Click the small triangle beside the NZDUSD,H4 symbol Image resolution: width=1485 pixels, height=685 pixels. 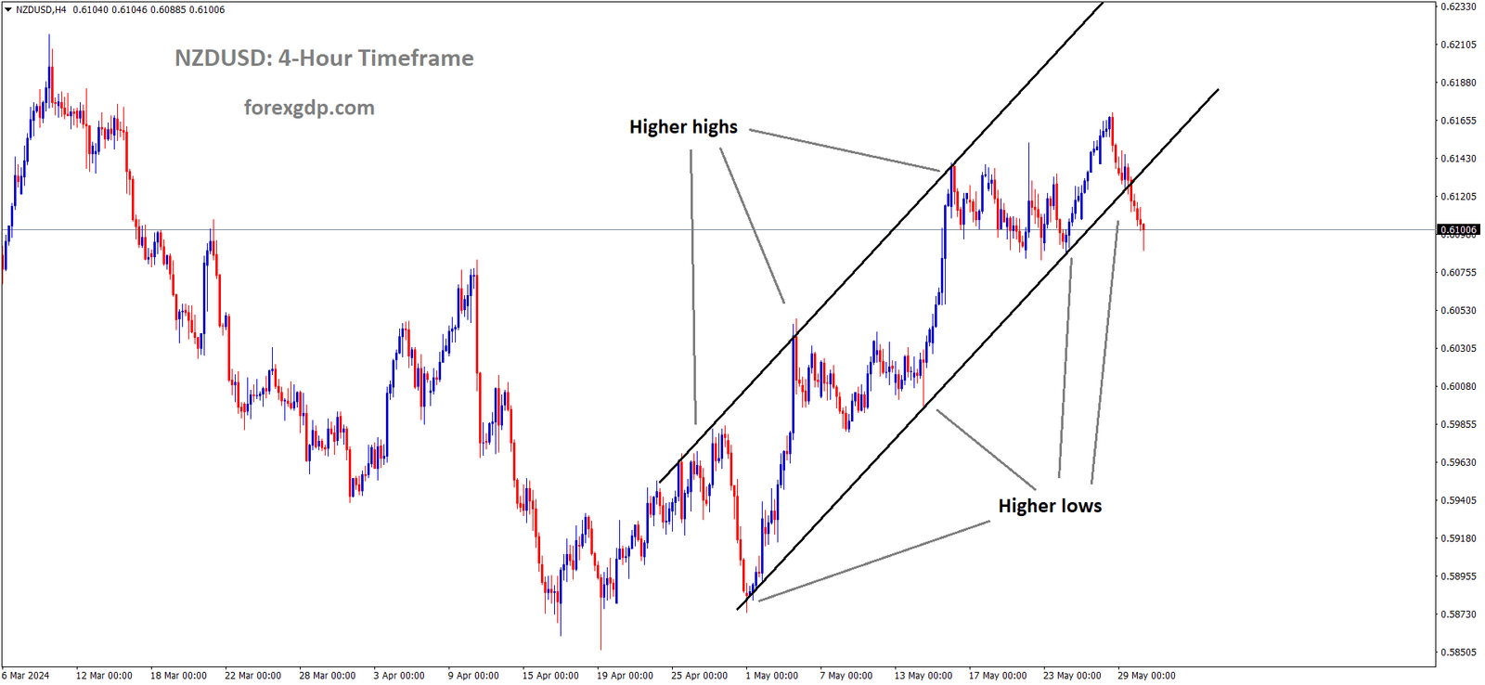pos(8,9)
